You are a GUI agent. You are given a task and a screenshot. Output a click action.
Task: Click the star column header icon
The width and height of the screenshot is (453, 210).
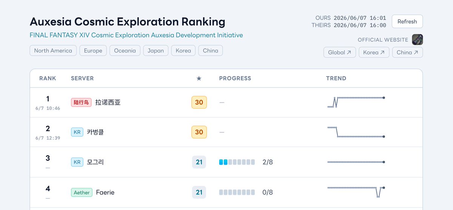[199, 78]
